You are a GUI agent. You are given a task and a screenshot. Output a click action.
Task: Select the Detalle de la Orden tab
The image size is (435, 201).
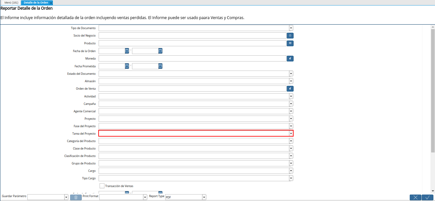pos(36,3)
